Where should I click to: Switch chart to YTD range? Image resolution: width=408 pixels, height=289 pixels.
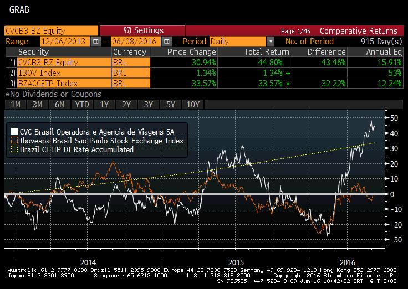tap(82, 105)
